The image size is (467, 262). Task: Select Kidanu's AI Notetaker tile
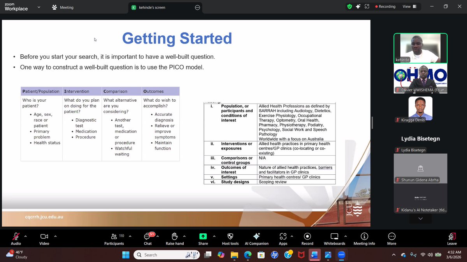420,199
